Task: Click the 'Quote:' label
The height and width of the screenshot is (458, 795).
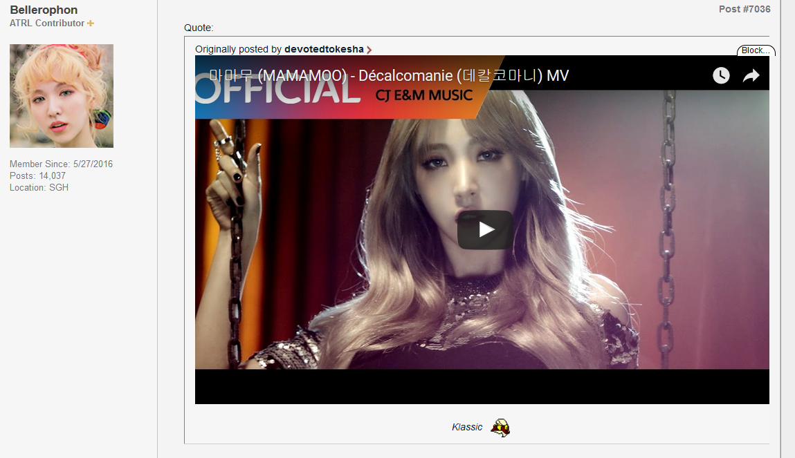Action: point(199,28)
